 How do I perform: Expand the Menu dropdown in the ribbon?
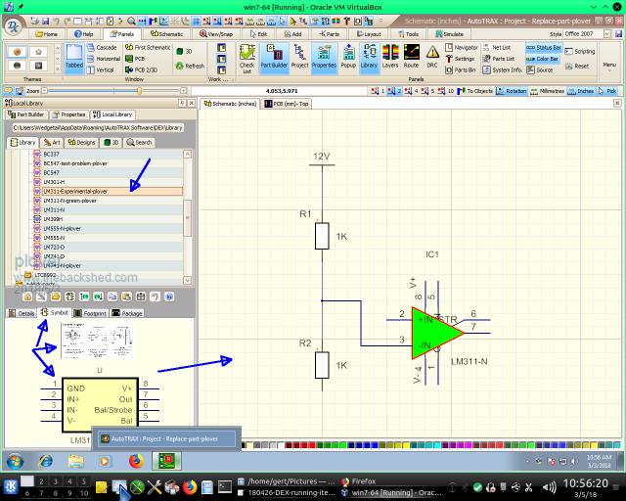[609, 66]
